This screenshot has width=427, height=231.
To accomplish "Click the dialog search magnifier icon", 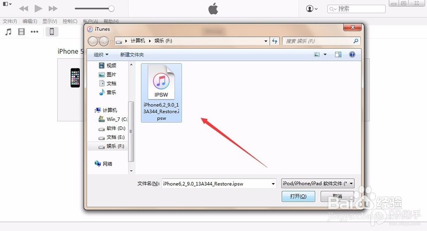I will pyautogui.click(x=356, y=41).
